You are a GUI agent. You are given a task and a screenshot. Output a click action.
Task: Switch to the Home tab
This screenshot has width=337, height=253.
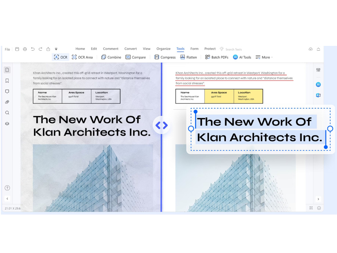point(80,49)
